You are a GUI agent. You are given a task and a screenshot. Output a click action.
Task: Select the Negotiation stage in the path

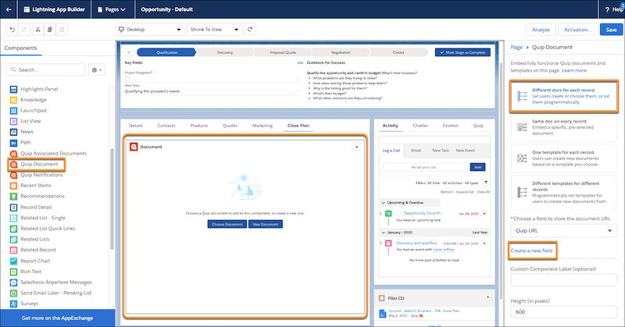pyautogui.click(x=341, y=52)
